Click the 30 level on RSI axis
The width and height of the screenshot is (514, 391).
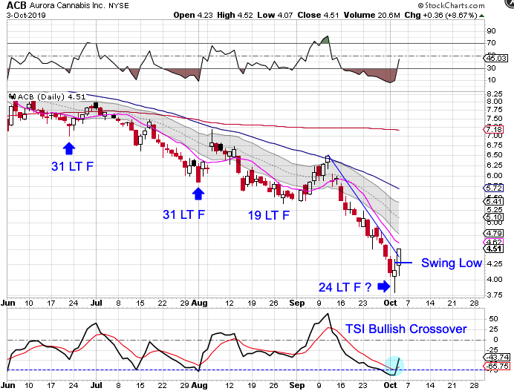pos(491,68)
